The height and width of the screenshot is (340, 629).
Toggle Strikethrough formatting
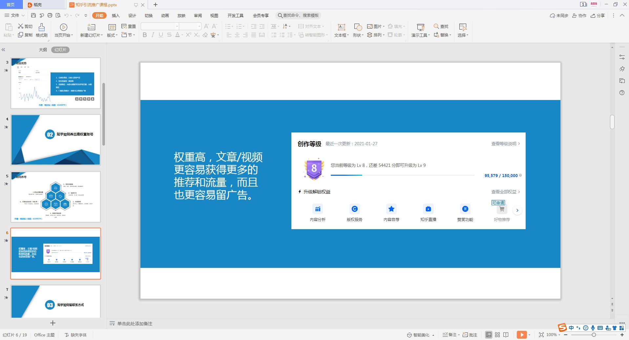(169, 35)
